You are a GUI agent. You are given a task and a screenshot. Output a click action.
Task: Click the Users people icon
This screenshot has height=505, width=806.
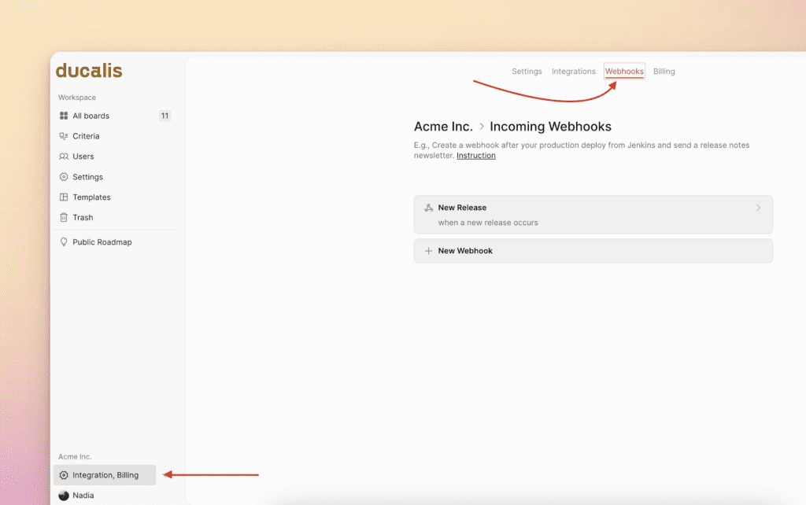click(x=64, y=157)
